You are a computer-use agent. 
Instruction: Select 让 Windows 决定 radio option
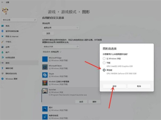point(104,58)
